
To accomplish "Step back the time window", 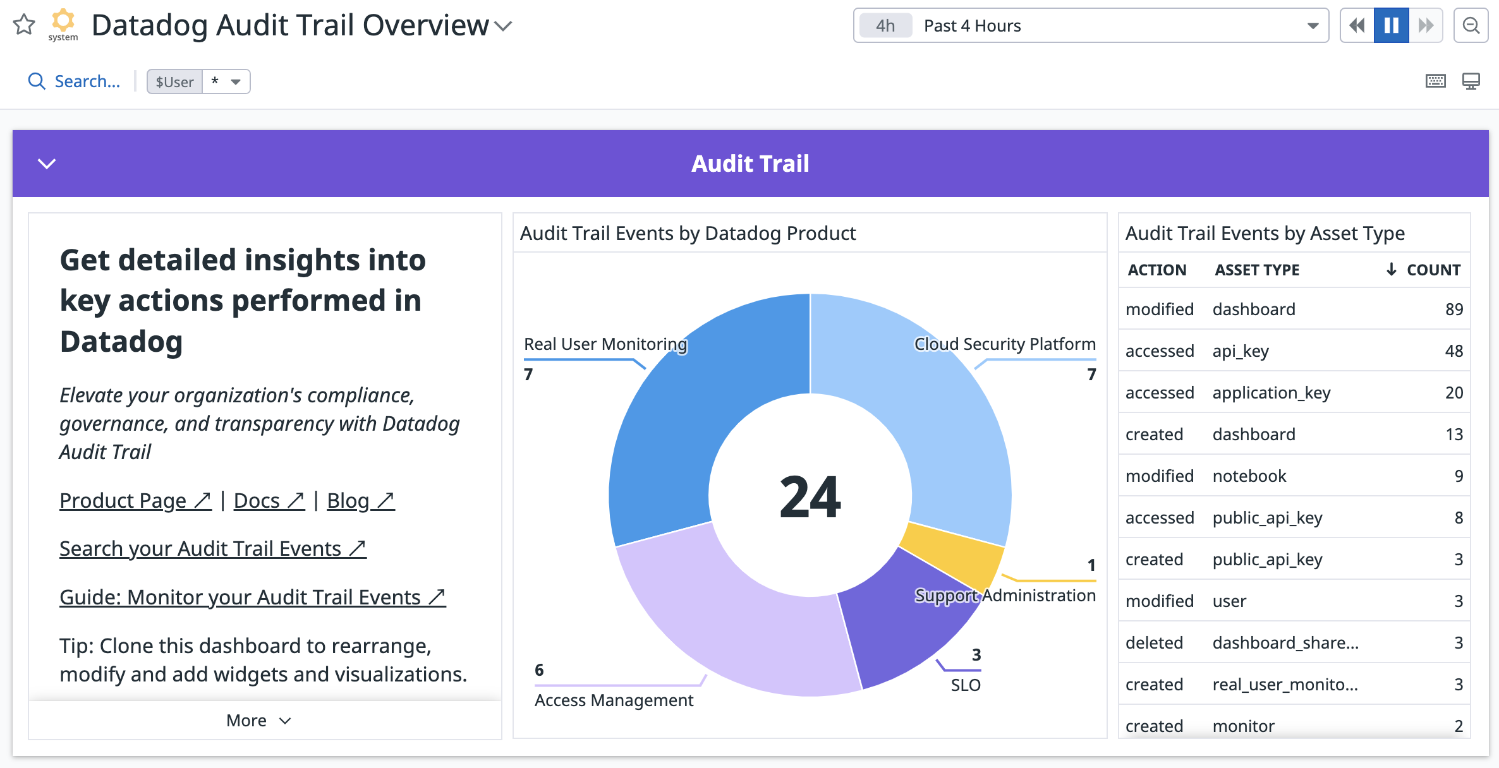I will coord(1357,25).
